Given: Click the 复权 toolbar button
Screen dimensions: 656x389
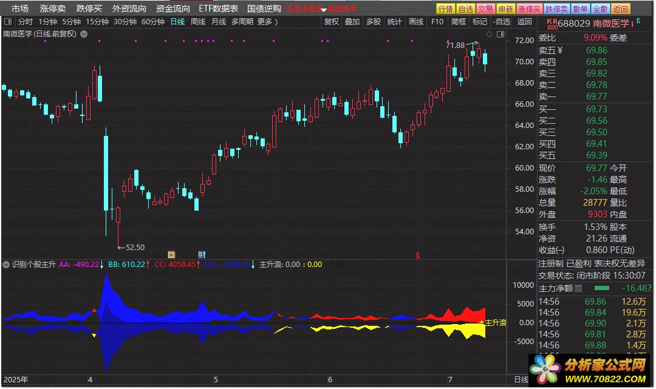Looking at the screenshot, I should (x=332, y=21).
